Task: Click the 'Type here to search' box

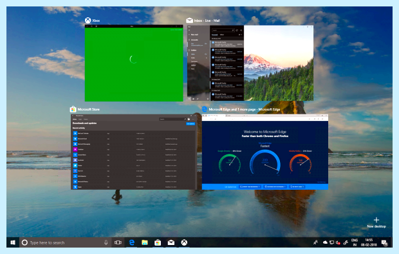Action: click(65, 242)
